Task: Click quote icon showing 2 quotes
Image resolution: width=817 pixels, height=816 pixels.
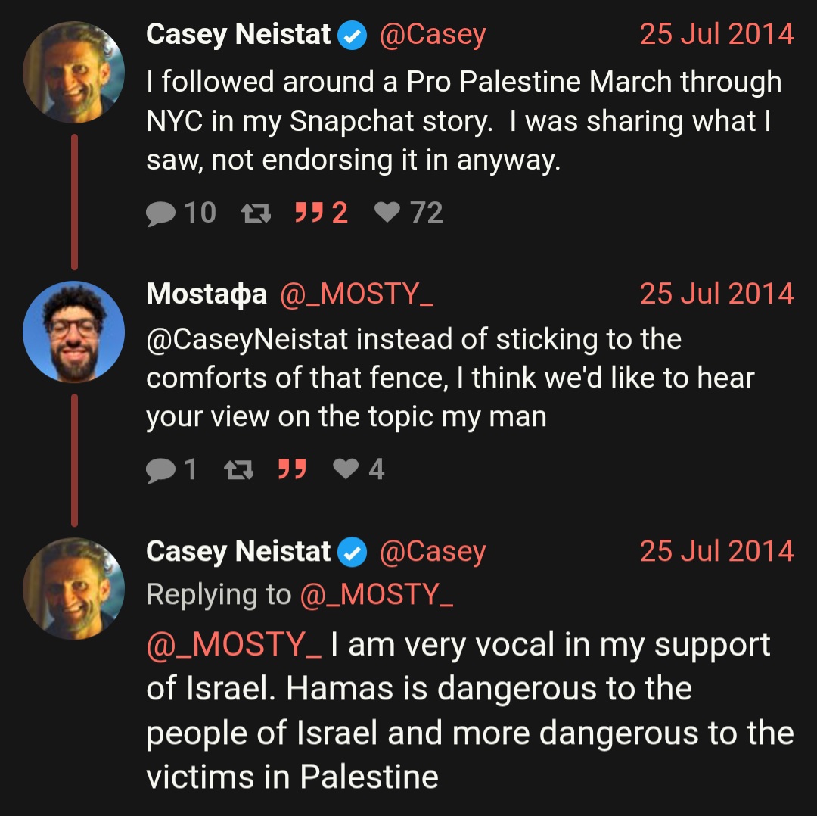Action: [309, 212]
